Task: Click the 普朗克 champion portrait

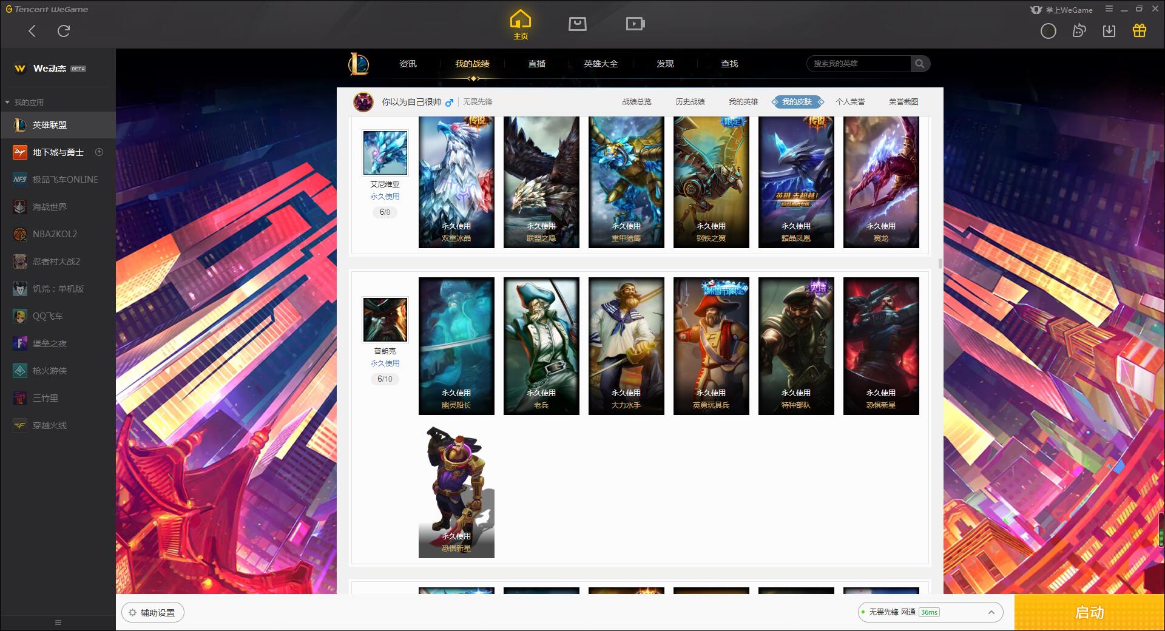Action: (385, 319)
